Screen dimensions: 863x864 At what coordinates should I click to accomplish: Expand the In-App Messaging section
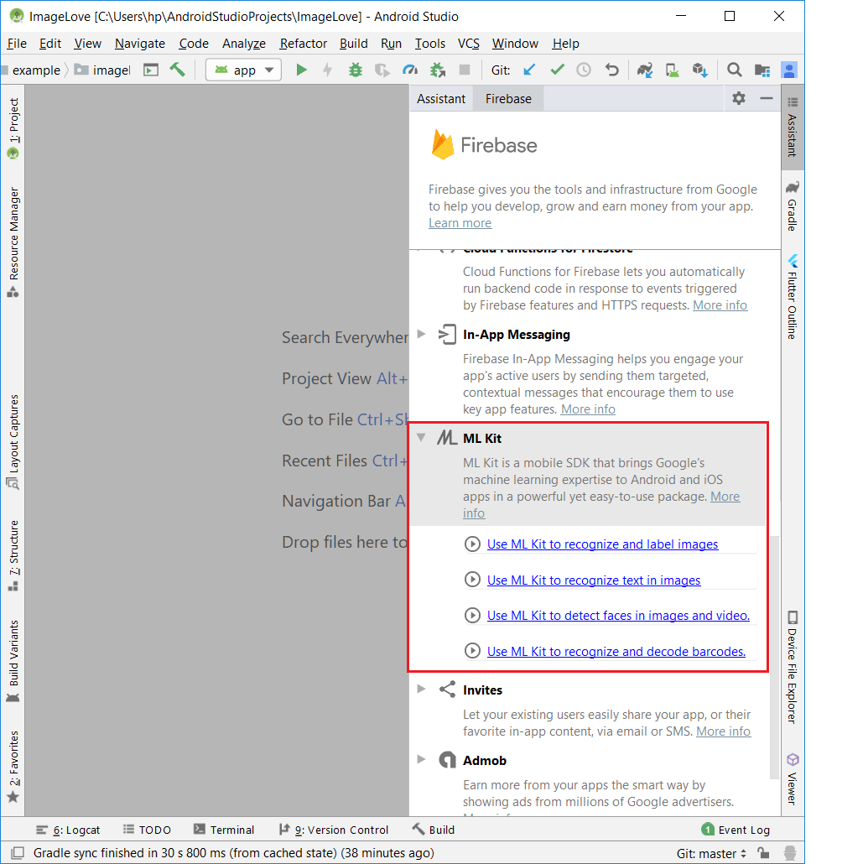click(x=422, y=334)
